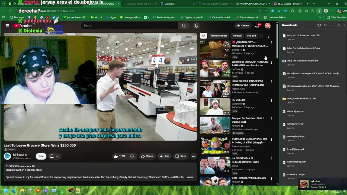The height and width of the screenshot is (195, 347).
Task: Open downloads folder icon in Downloads panel
Action: coord(319,25)
